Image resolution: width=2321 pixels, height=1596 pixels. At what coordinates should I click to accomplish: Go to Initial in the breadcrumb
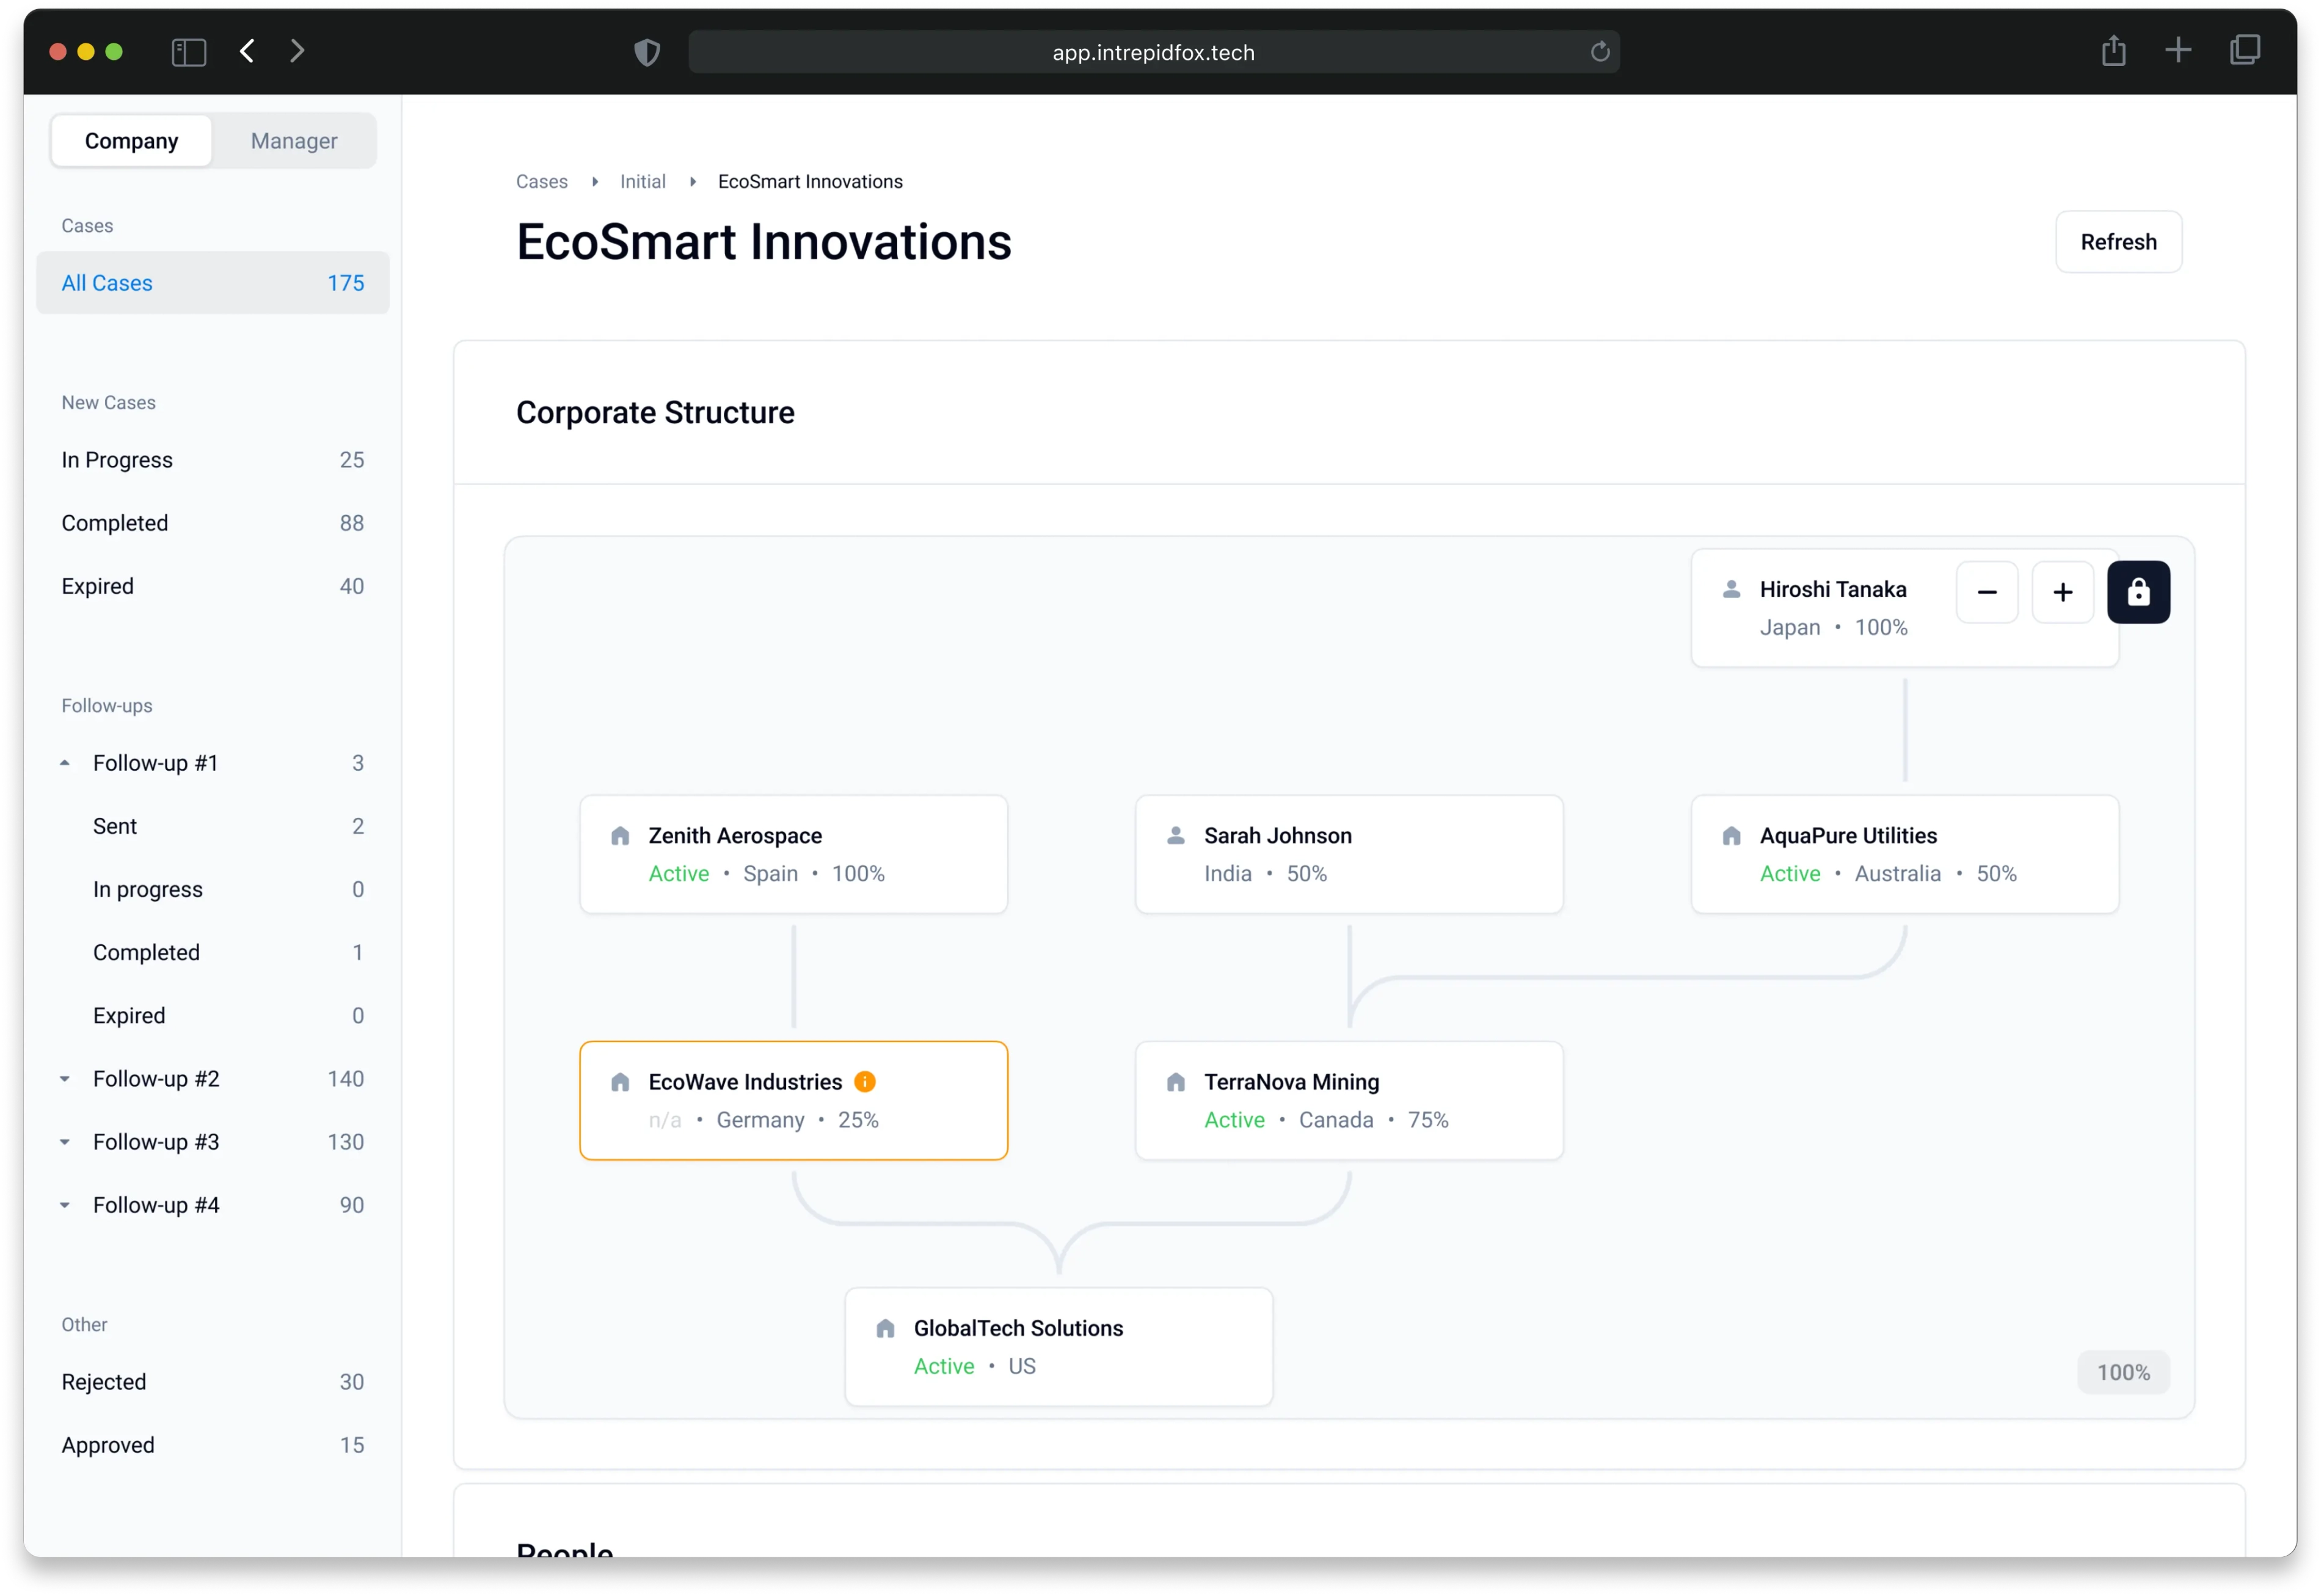coord(642,181)
